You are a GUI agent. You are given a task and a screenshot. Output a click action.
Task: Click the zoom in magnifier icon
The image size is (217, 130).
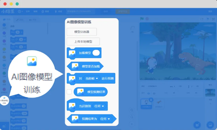pos(132,110)
